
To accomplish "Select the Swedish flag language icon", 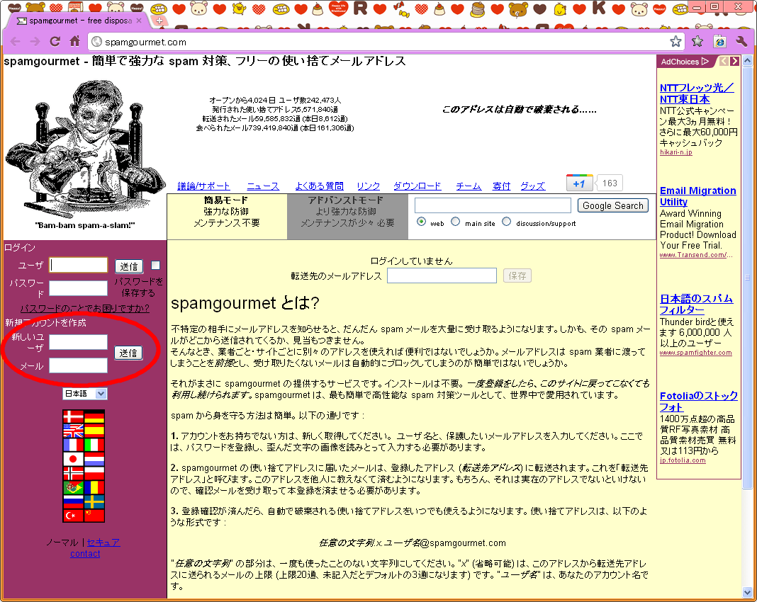I will pyautogui.click(x=94, y=501).
